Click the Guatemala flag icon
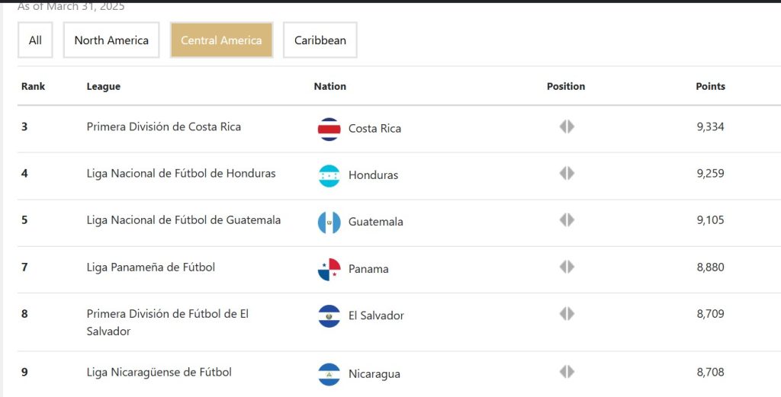The image size is (781, 397). (329, 223)
